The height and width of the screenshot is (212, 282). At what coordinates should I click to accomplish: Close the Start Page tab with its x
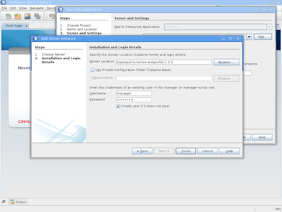(26, 26)
